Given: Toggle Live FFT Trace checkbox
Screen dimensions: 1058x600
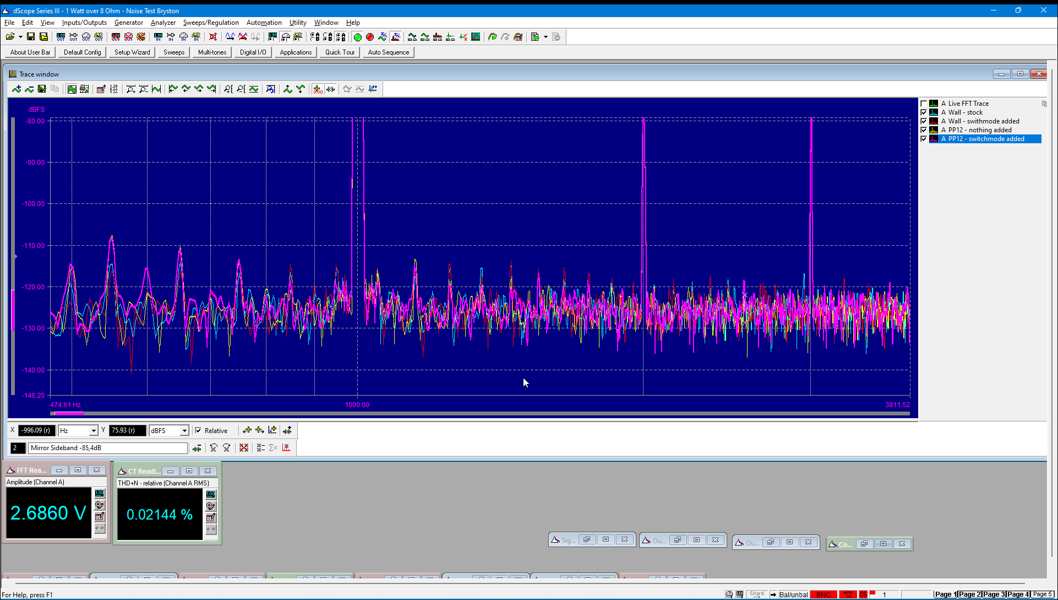Looking at the screenshot, I should point(924,104).
